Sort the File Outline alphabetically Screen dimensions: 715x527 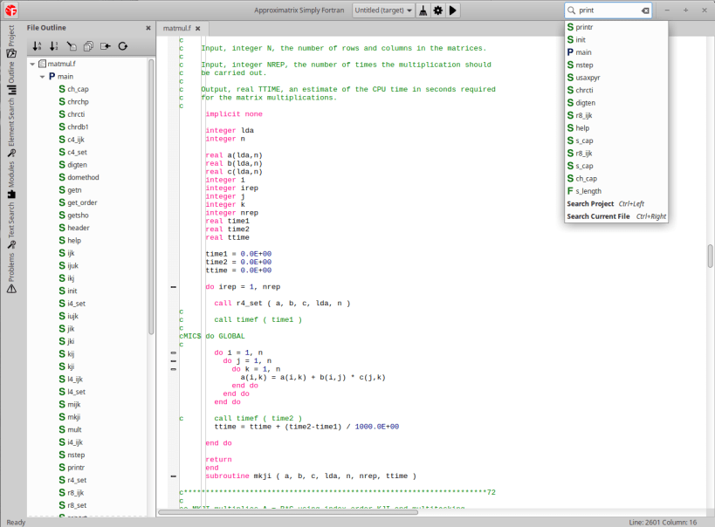pyautogui.click(x=37, y=46)
